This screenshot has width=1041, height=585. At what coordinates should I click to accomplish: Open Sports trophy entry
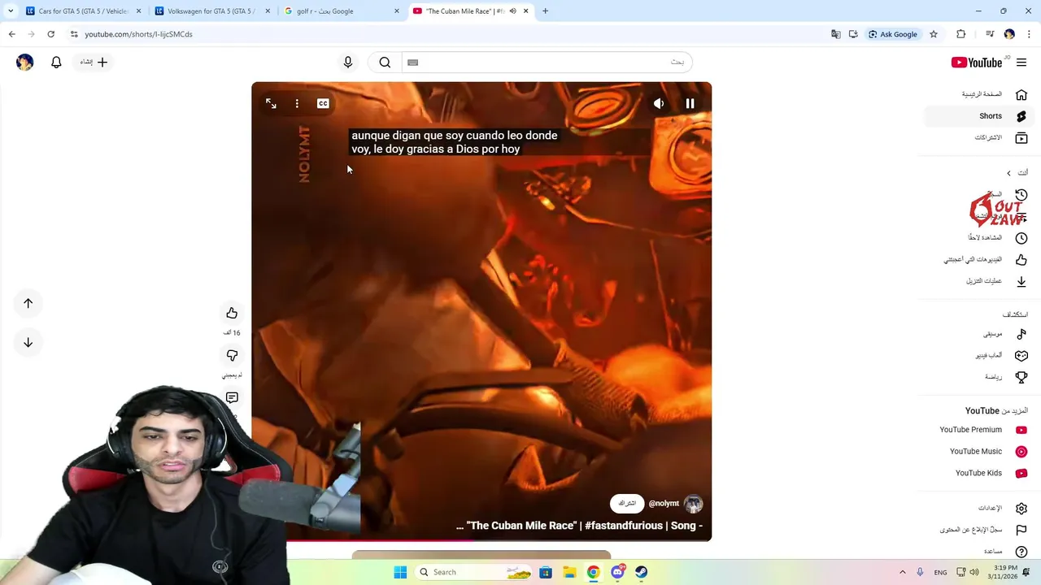pos(978,377)
